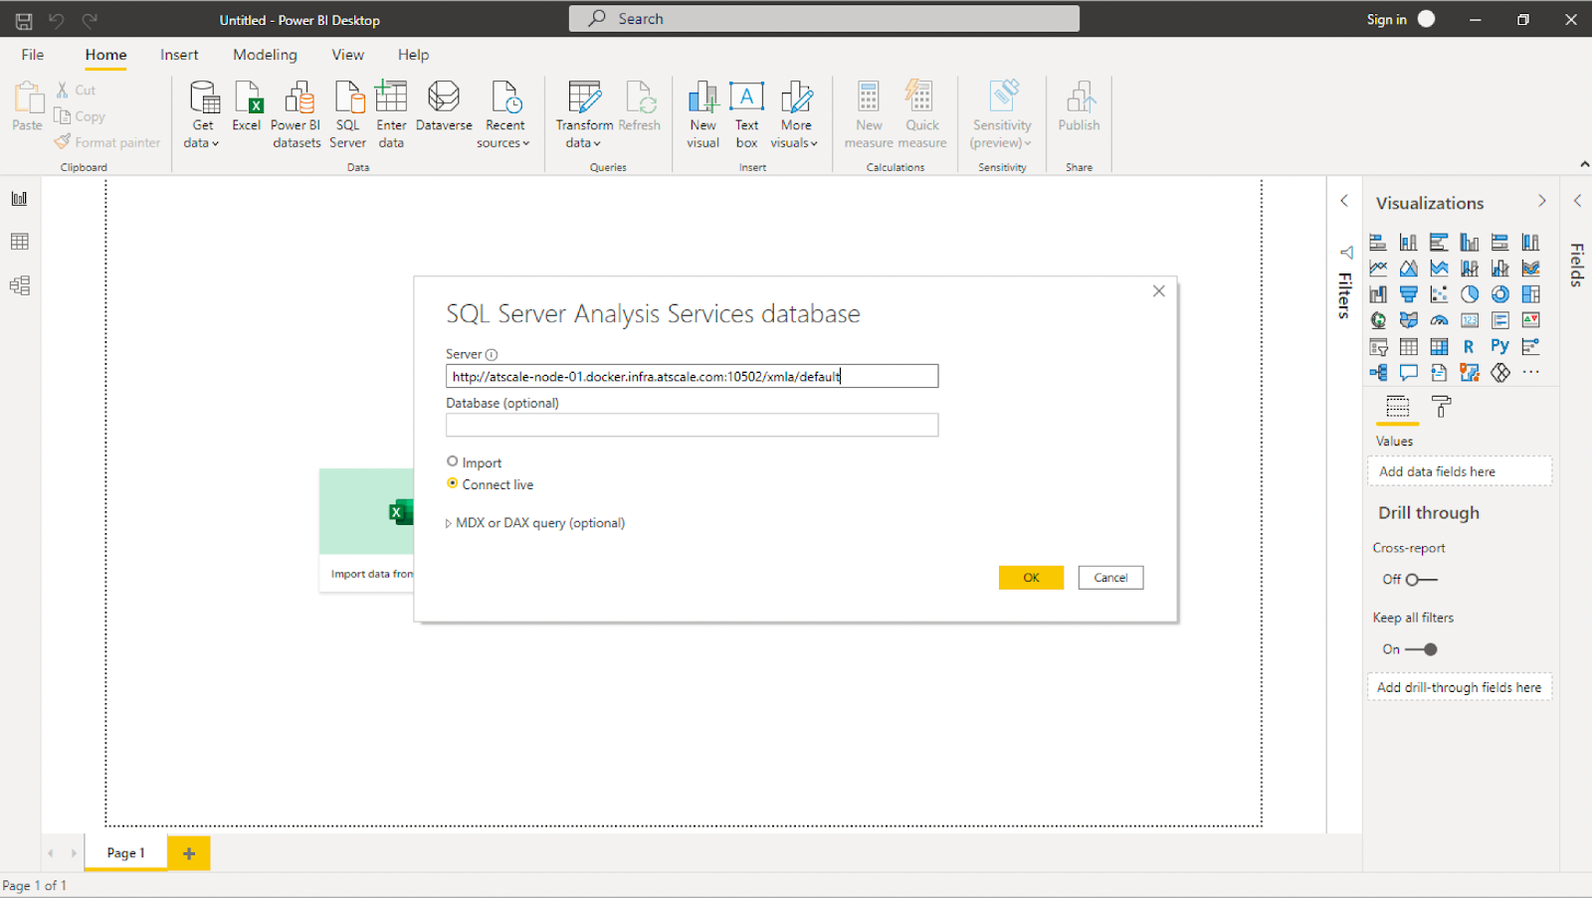Viewport: 1592px width, 898px height.
Task: Collapse the Visualizations pane chevron
Action: pos(1542,201)
